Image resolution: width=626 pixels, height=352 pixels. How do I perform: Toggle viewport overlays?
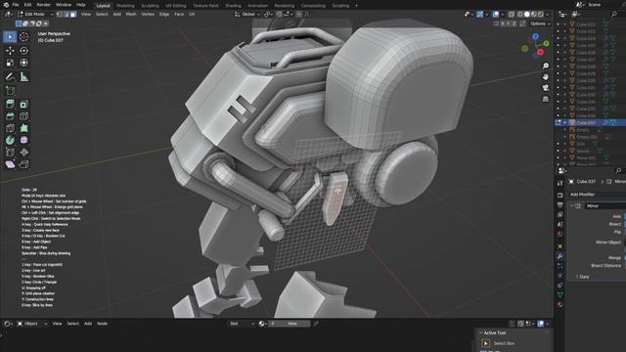pos(496,15)
